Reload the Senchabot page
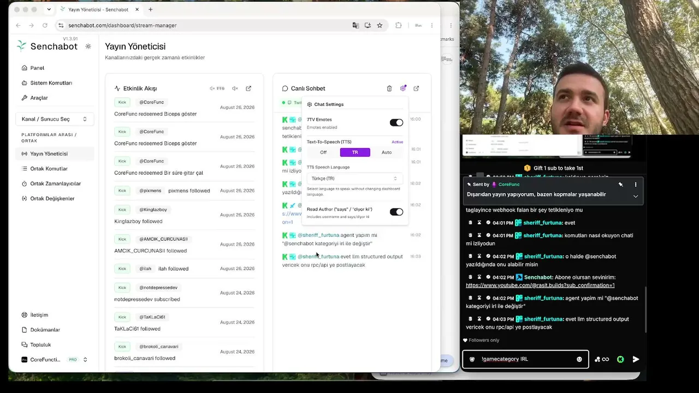 point(45,25)
